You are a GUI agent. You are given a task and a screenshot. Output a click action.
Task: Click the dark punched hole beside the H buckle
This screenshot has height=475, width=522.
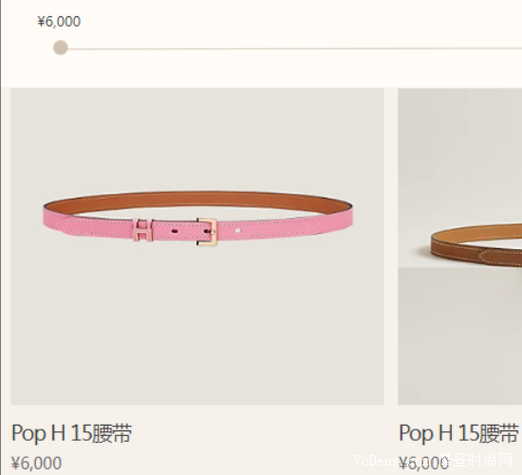click(x=174, y=230)
